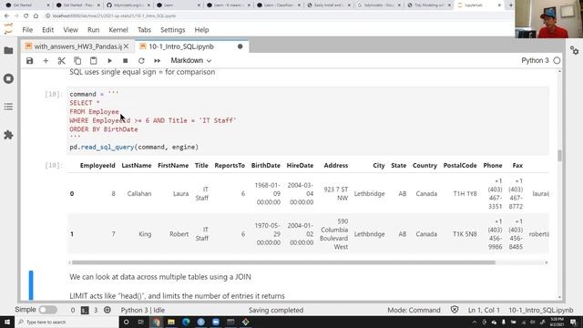Open the cell type Markdown dropdown
583x328 pixels.
tap(190, 60)
